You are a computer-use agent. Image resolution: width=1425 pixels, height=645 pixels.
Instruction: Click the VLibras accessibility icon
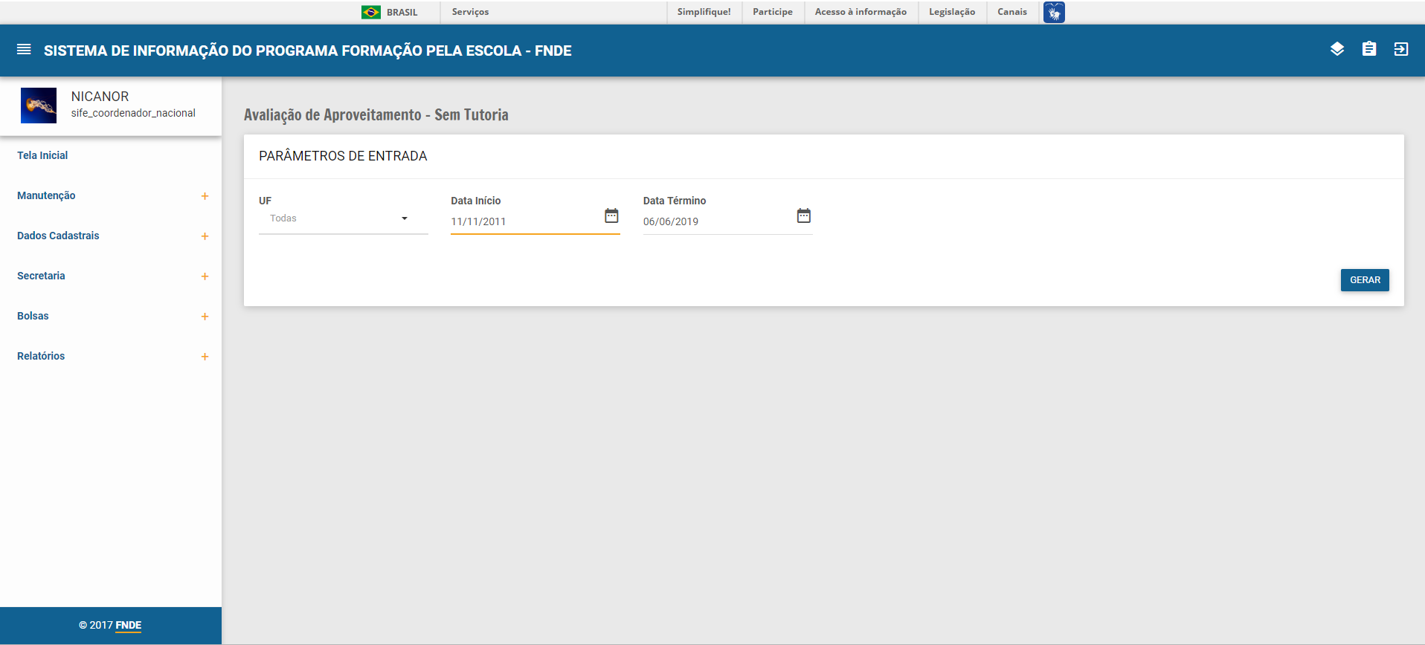pyautogui.click(x=1053, y=12)
